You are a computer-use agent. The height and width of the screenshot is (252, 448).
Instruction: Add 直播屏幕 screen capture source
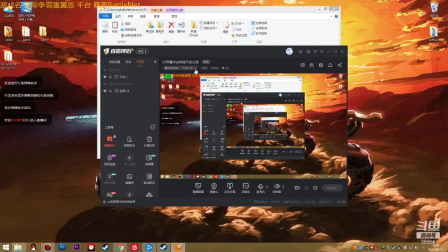(198, 188)
